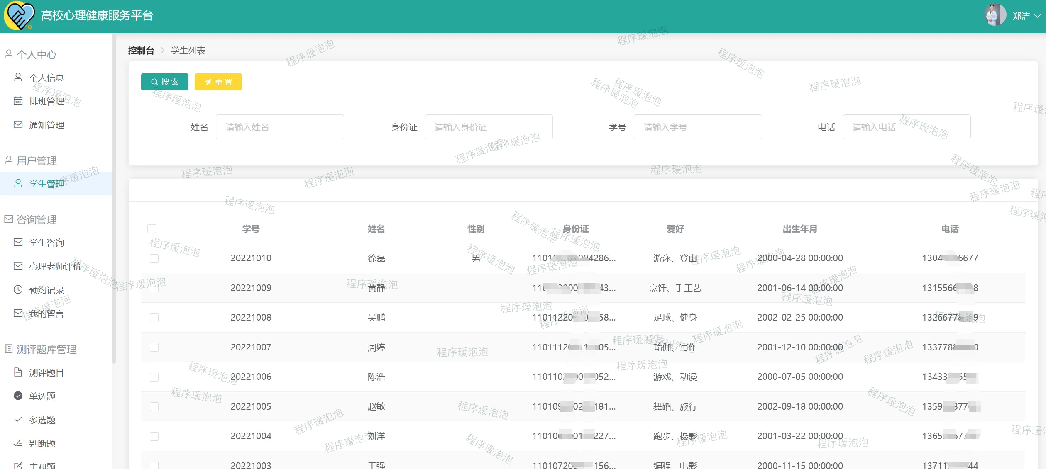Image resolution: width=1046 pixels, height=469 pixels.
Task: Open the 郑洁 user dropdown arrow
Action: pyautogui.click(x=1037, y=16)
